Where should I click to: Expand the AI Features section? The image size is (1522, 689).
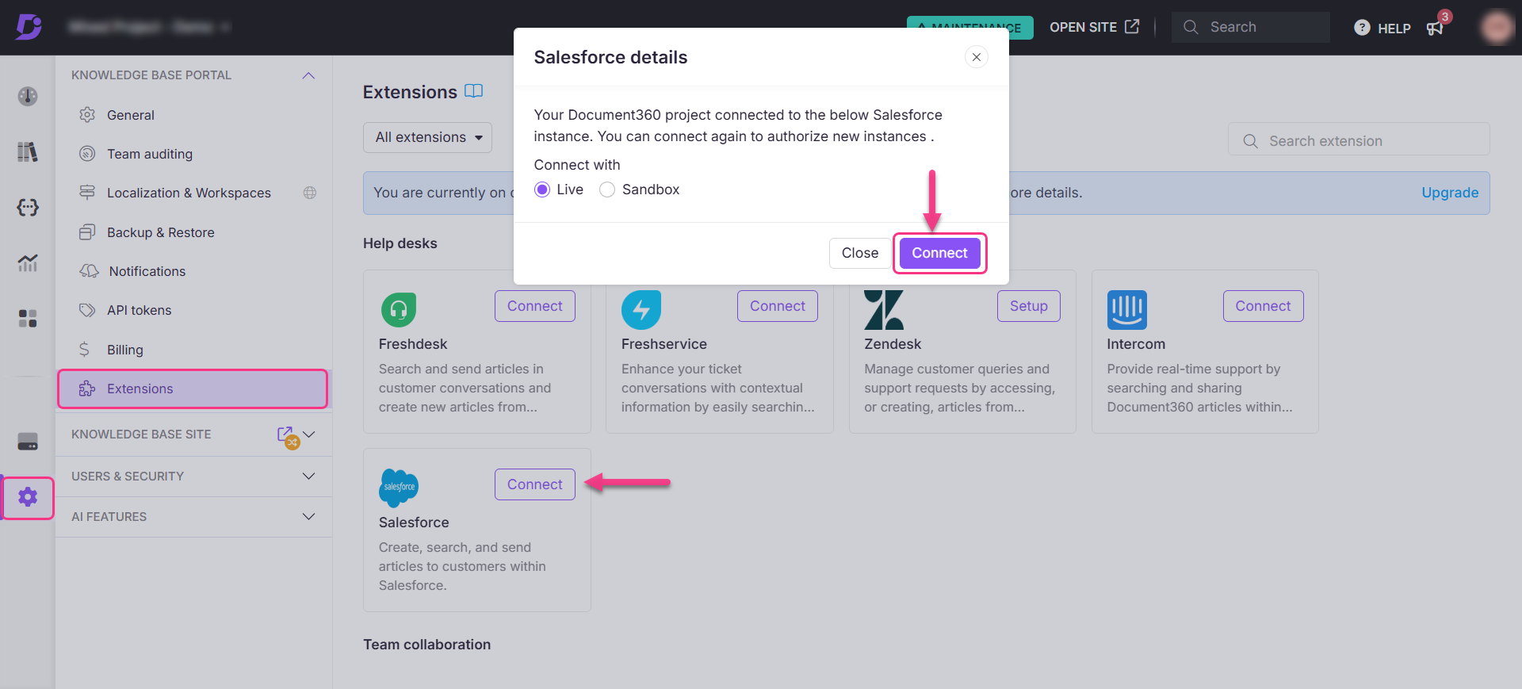309,516
